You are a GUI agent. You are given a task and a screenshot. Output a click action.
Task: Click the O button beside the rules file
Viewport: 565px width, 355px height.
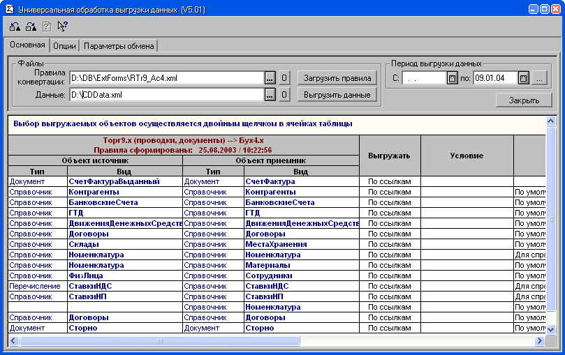point(284,78)
